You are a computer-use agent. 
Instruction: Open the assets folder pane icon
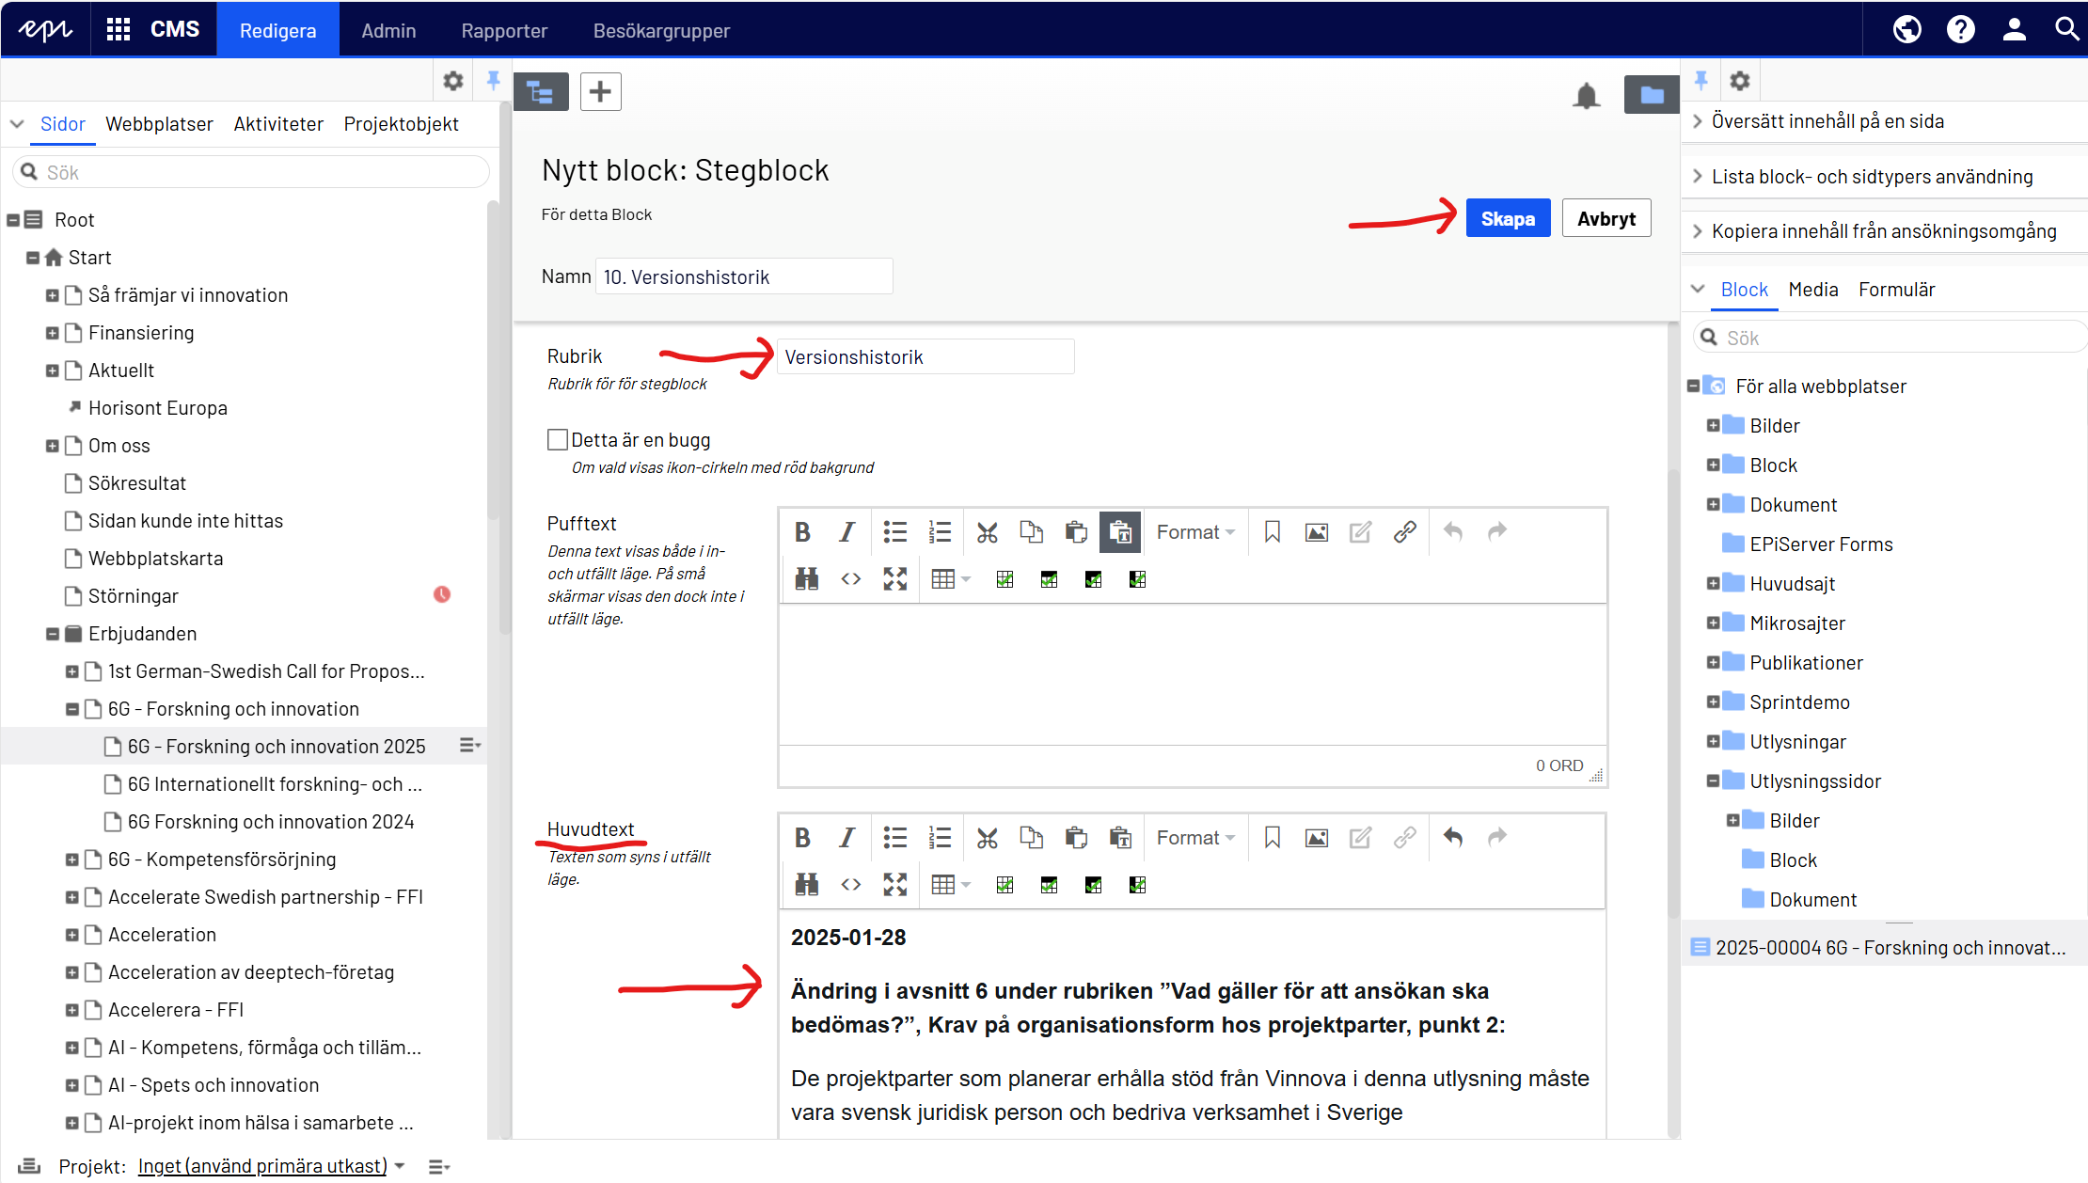point(1651,95)
